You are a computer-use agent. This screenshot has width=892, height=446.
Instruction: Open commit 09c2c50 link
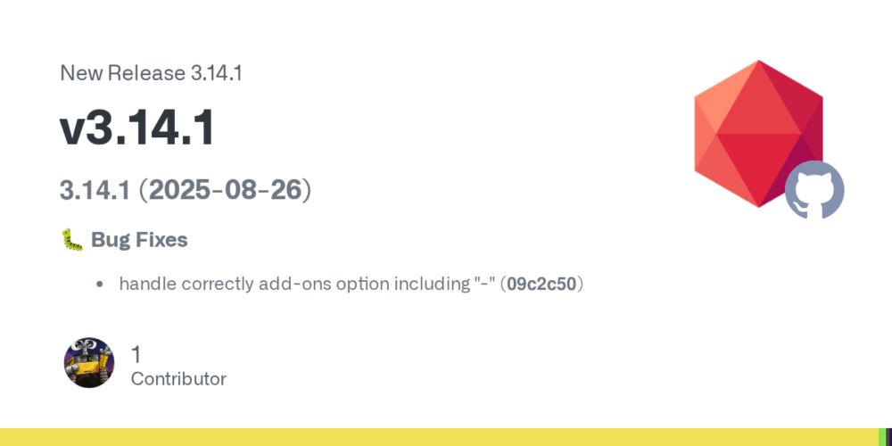coord(541,284)
